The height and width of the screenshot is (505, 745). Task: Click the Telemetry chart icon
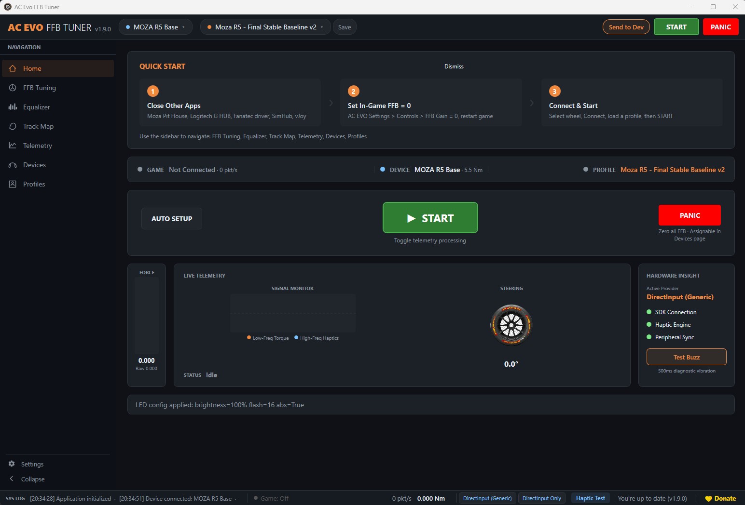point(13,146)
